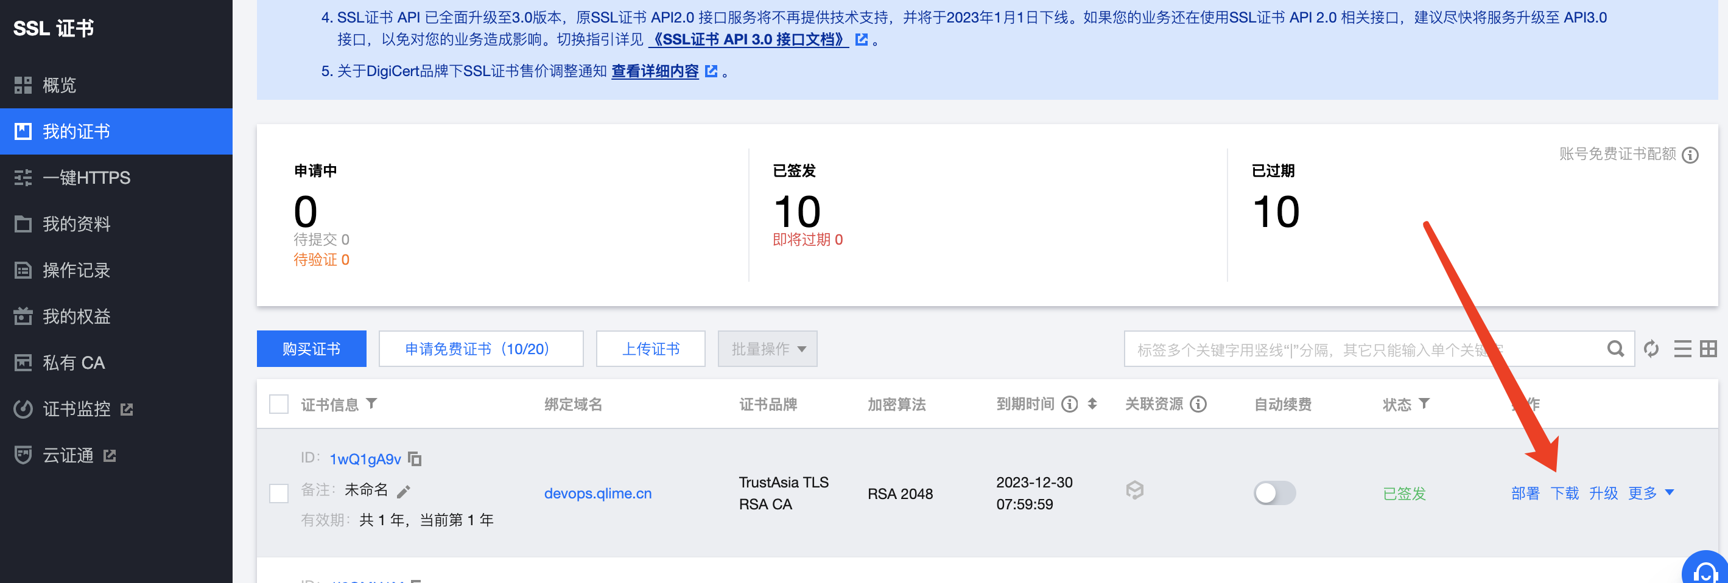This screenshot has height=583, width=1728.
Task: Click the 我的资料 folder icon
Action: 23,224
